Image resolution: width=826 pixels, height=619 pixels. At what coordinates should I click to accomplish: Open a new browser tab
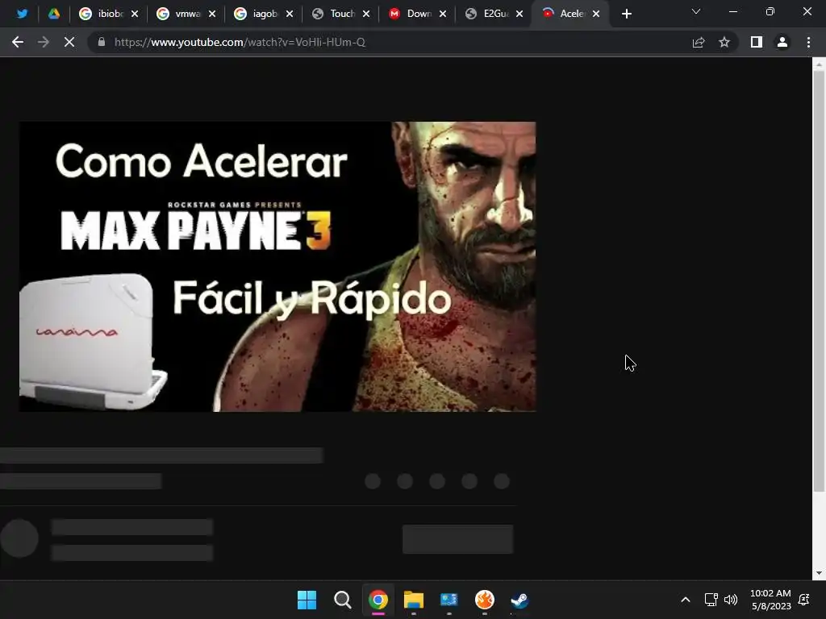pos(626,14)
